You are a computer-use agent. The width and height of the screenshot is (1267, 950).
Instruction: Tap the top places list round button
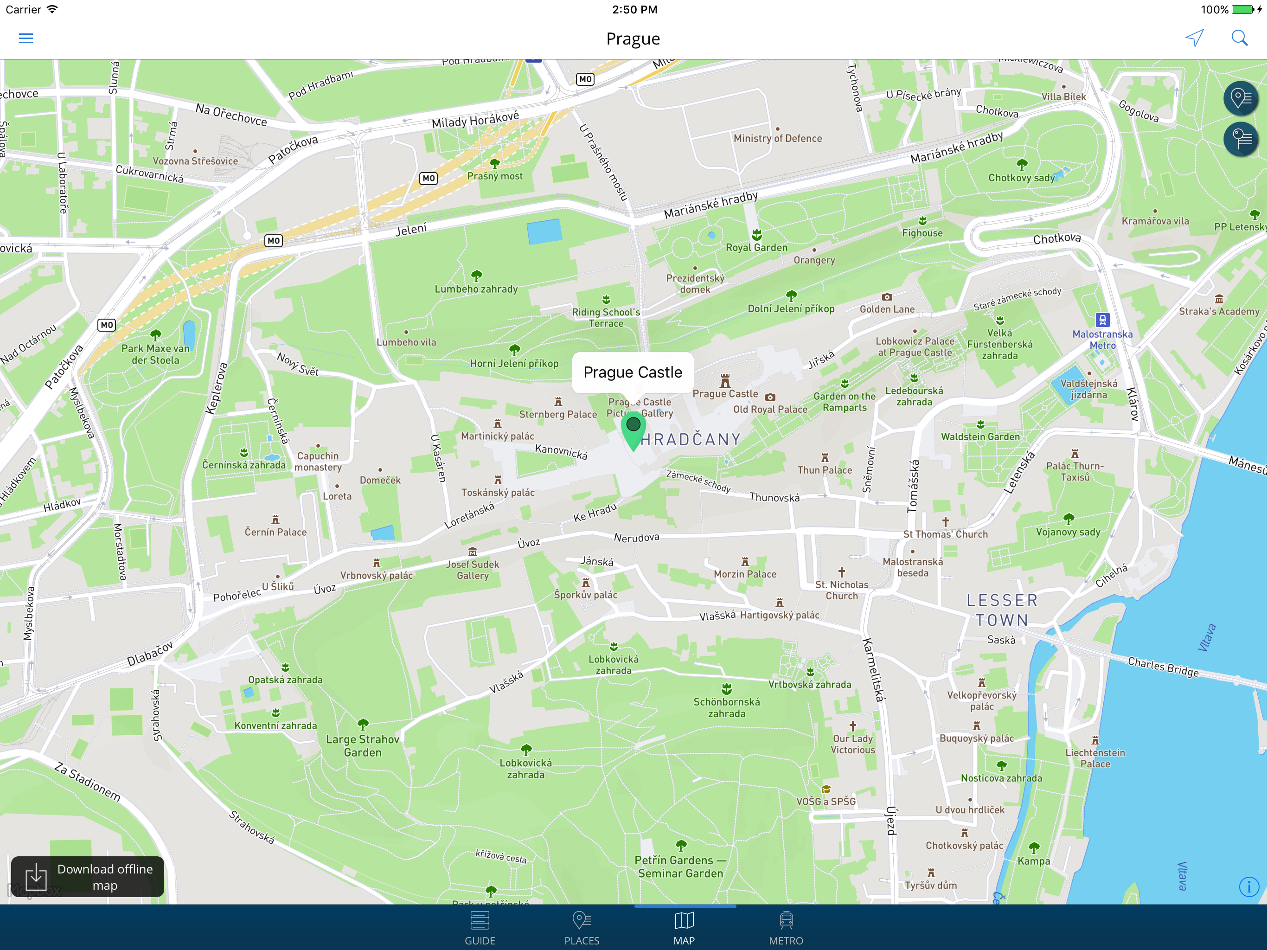(x=1241, y=98)
